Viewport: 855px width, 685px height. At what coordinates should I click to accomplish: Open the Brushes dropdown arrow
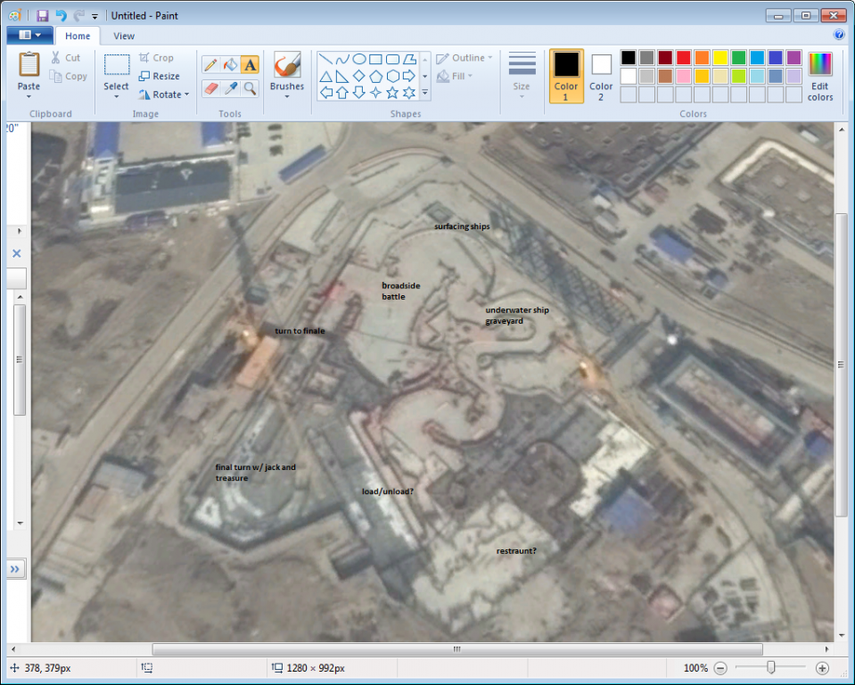tap(287, 96)
